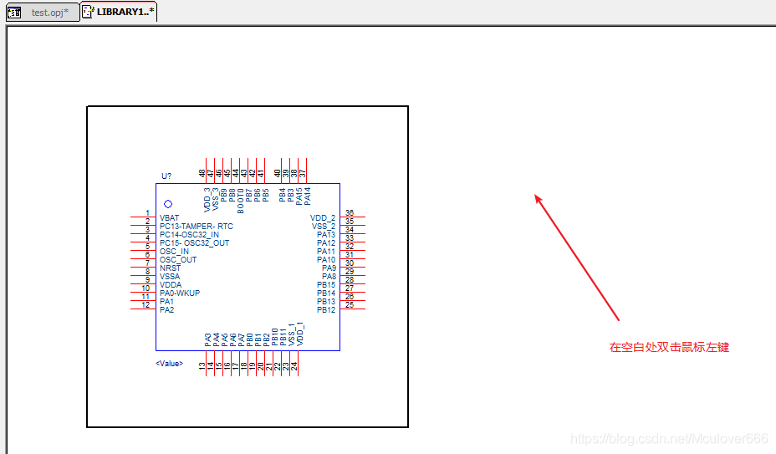Click the VDD_2 pin label

[x=323, y=218]
